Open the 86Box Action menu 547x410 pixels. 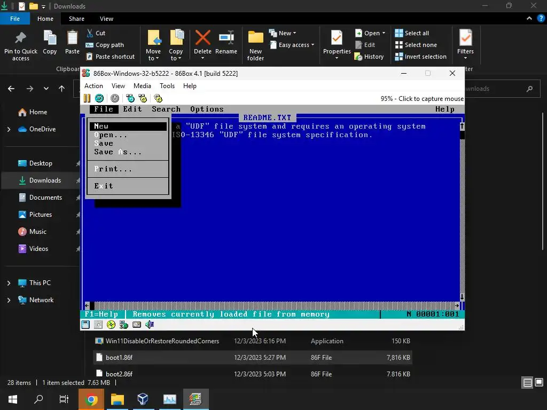(x=93, y=86)
